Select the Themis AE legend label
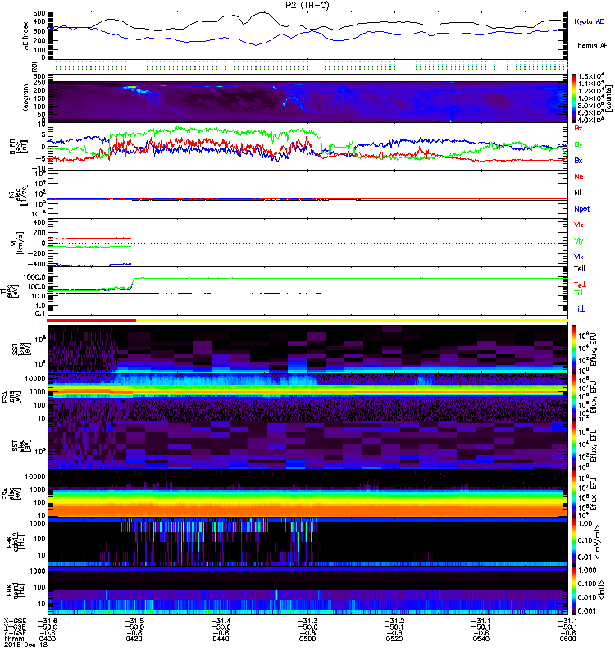615x656 pixels. click(590, 46)
